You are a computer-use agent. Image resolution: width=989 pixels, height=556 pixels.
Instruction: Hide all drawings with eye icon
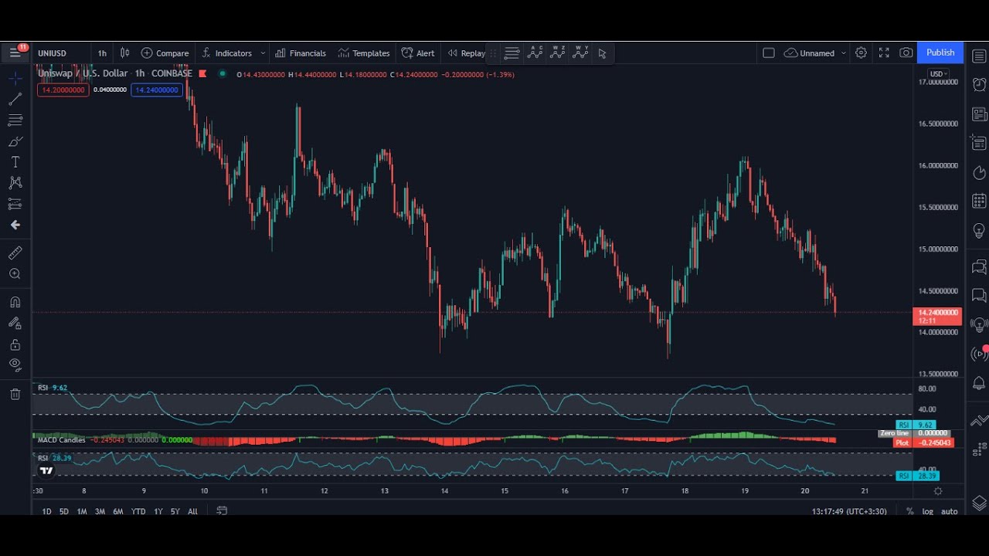[x=15, y=364]
